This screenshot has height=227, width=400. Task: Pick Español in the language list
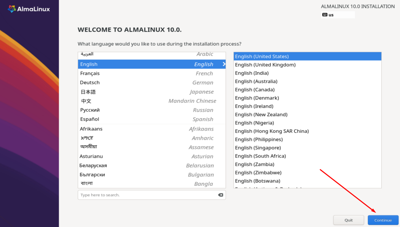[152, 119]
